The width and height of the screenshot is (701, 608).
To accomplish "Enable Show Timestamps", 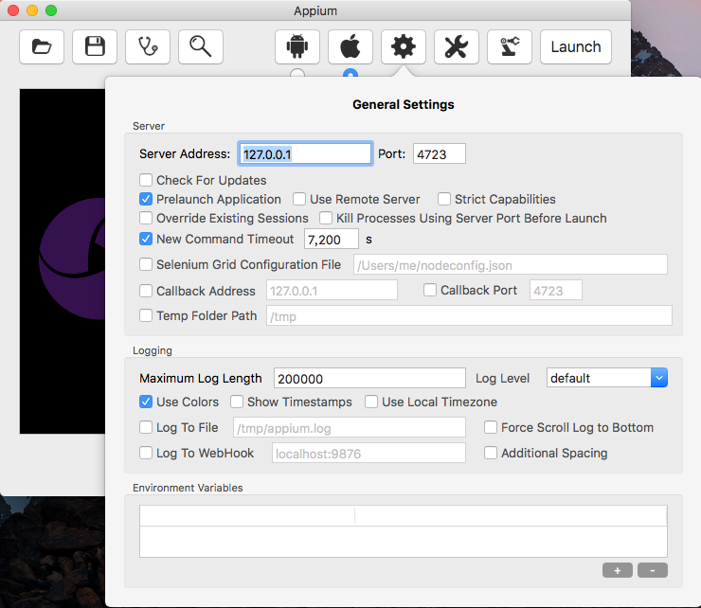I will (237, 402).
